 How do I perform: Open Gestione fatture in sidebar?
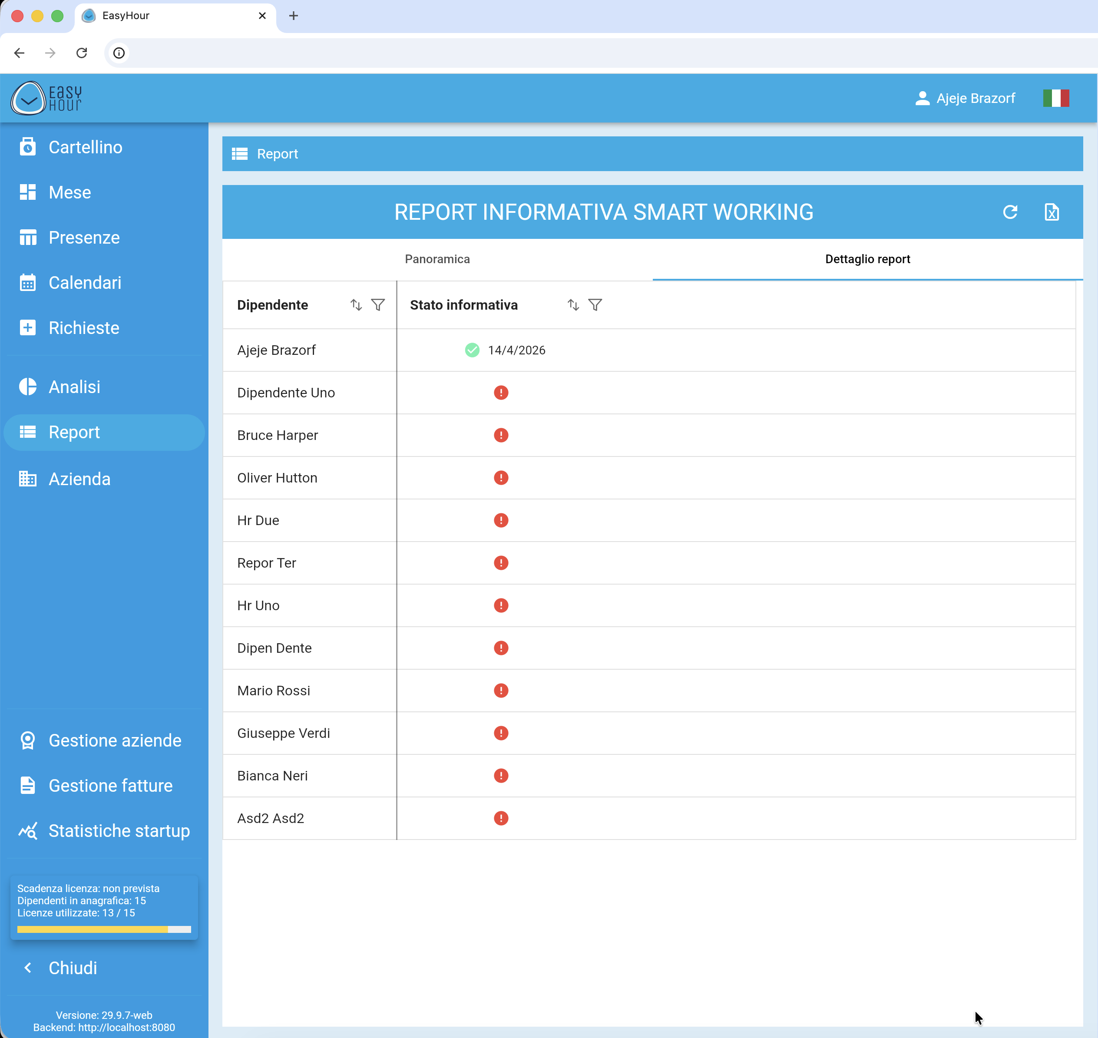click(x=110, y=786)
